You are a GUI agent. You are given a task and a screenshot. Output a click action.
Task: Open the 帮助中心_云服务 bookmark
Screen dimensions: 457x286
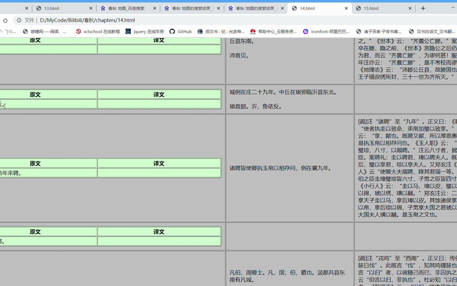(x=274, y=31)
